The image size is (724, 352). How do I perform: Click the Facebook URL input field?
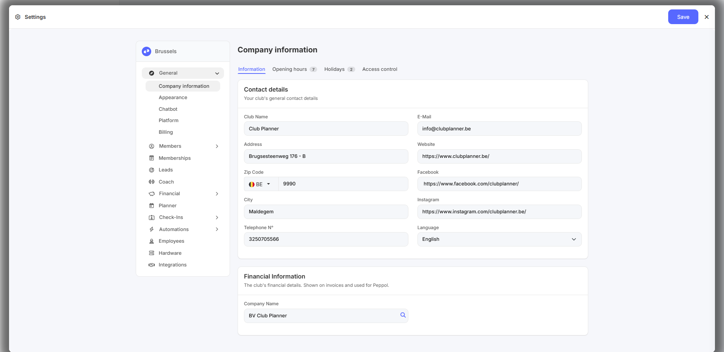pyautogui.click(x=499, y=184)
